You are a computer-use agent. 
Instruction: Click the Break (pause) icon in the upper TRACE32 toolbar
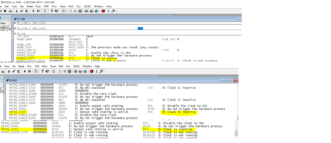coord(38,11)
